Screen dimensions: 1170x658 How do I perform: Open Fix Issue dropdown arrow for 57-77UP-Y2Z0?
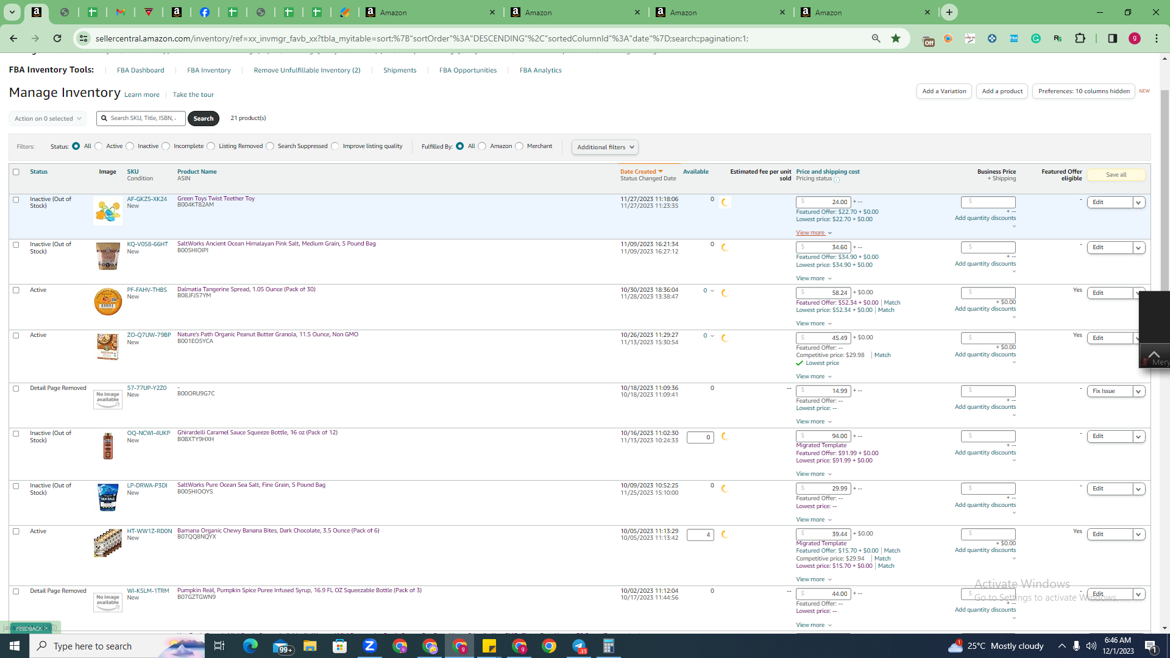(1138, 391)
